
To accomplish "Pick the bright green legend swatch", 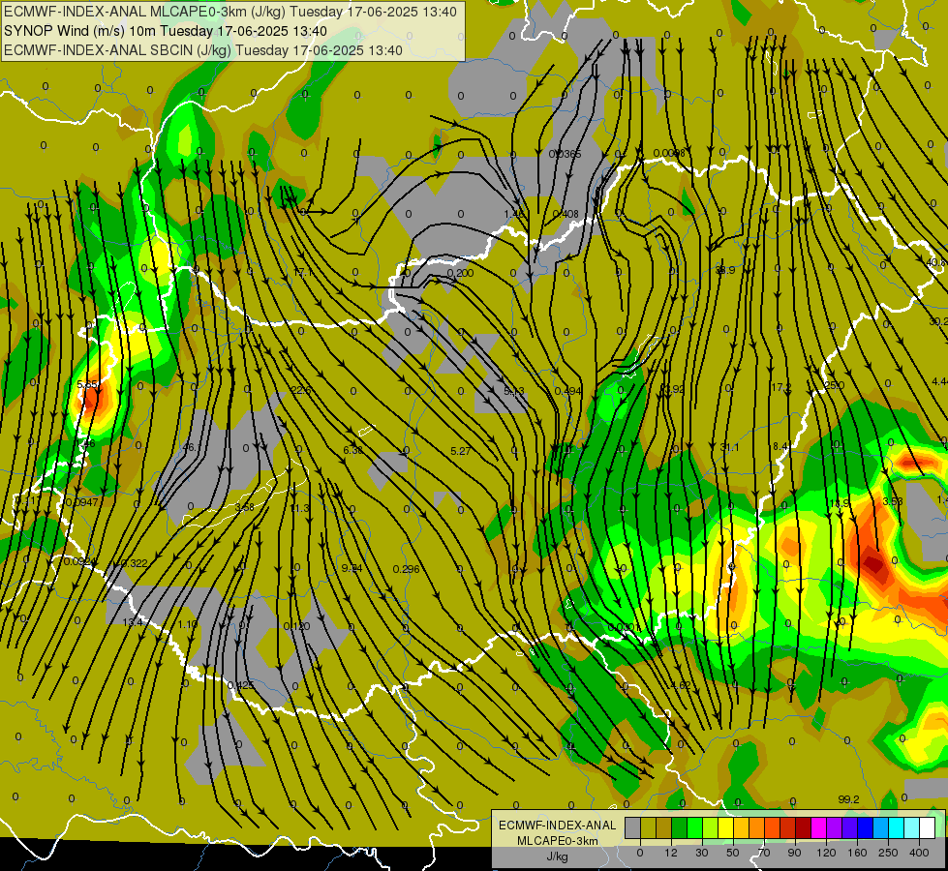I will click(694, 827).
